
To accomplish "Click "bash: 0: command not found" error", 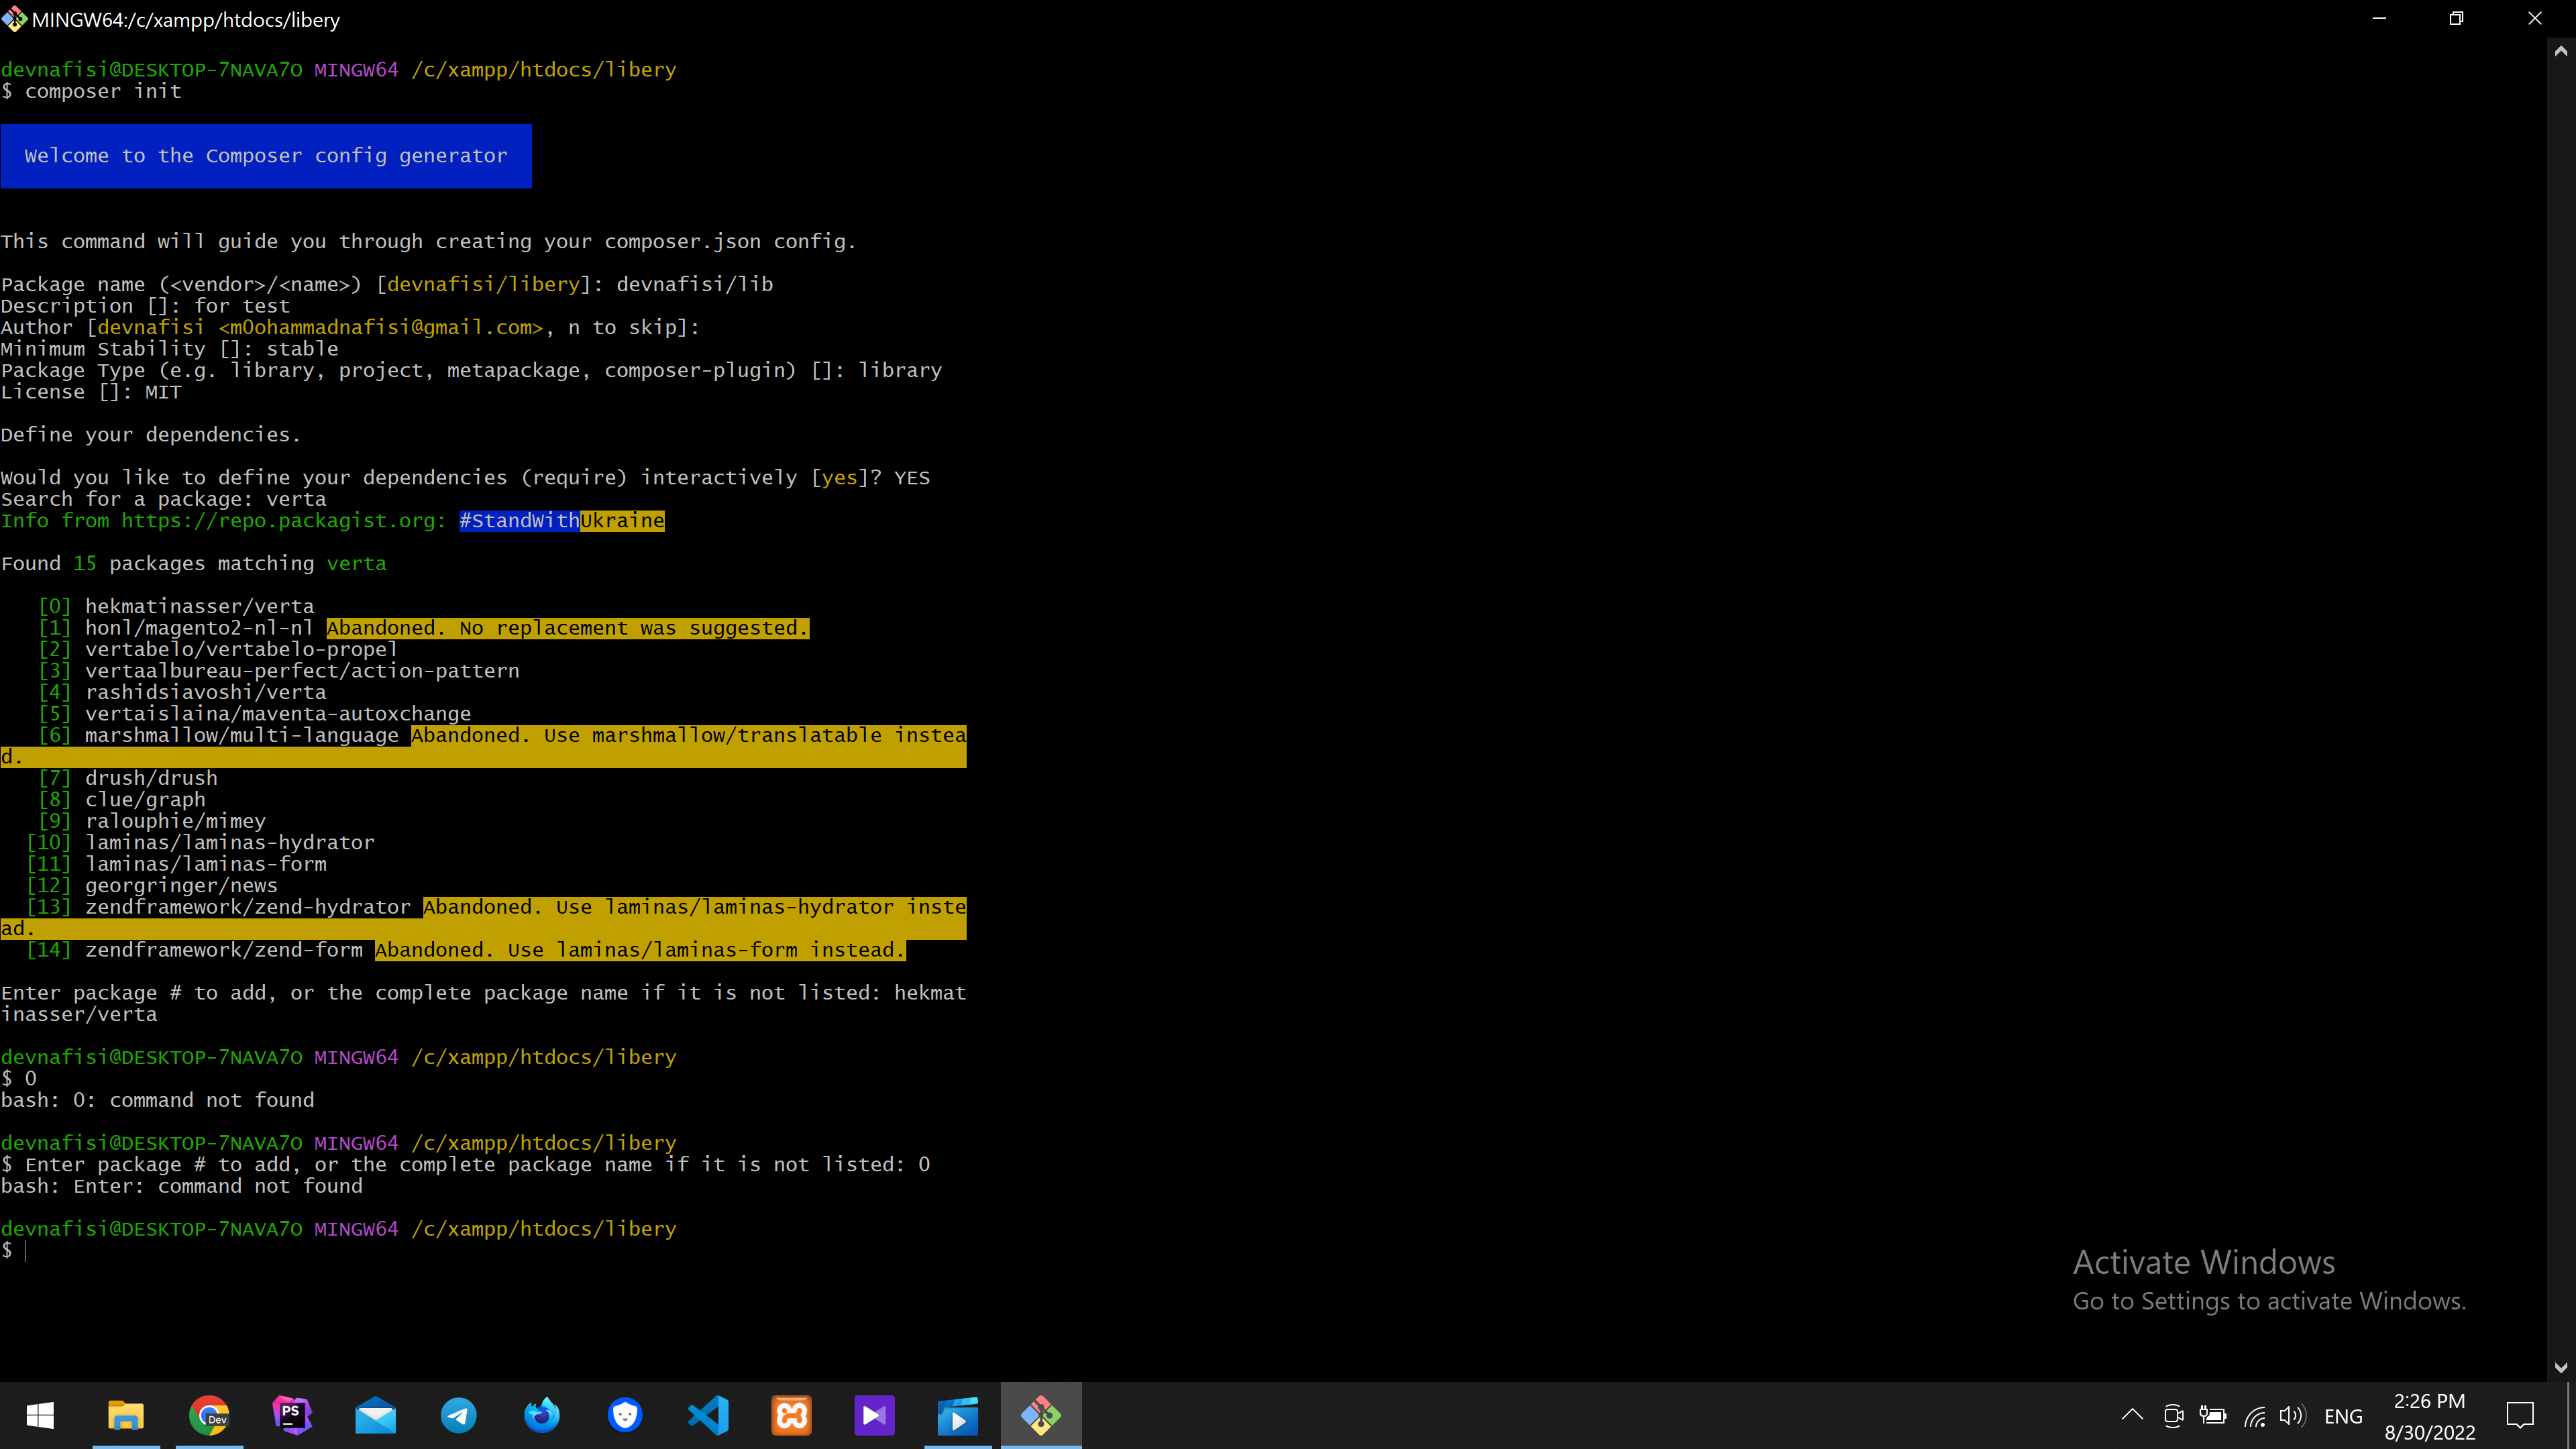I will point(158,1100).
